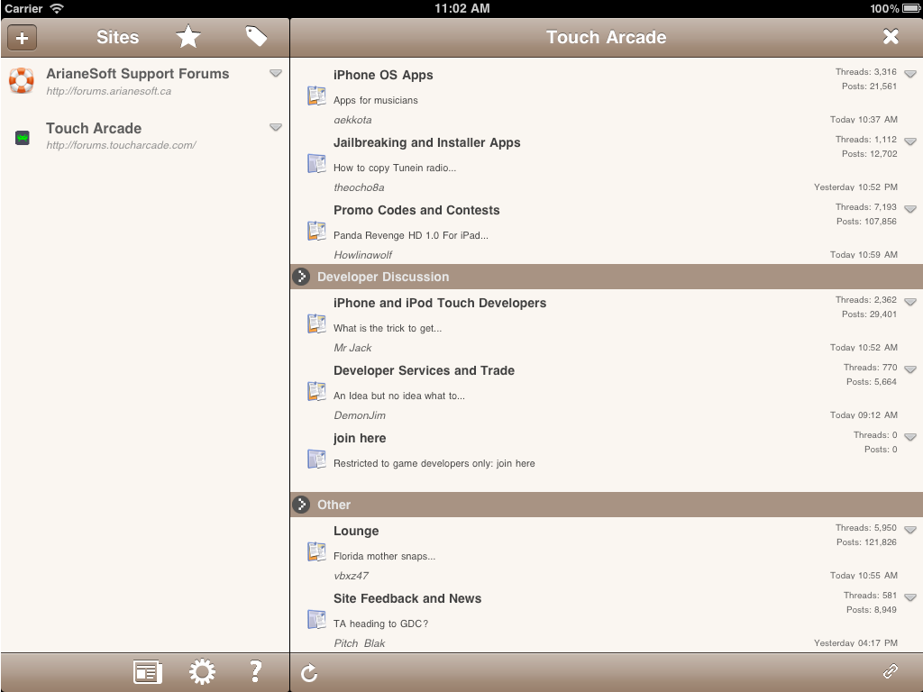Open latest thread 'Florida mother snaps...'
The width and height of the screenshot is (923, 692).
point(384,556)
